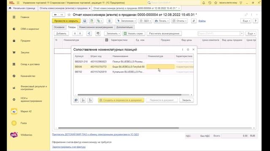
Task: Click sort descending icon in dialog
Action: (90, 100)
